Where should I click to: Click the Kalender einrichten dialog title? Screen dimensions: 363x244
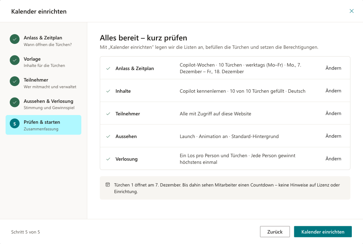39,12
